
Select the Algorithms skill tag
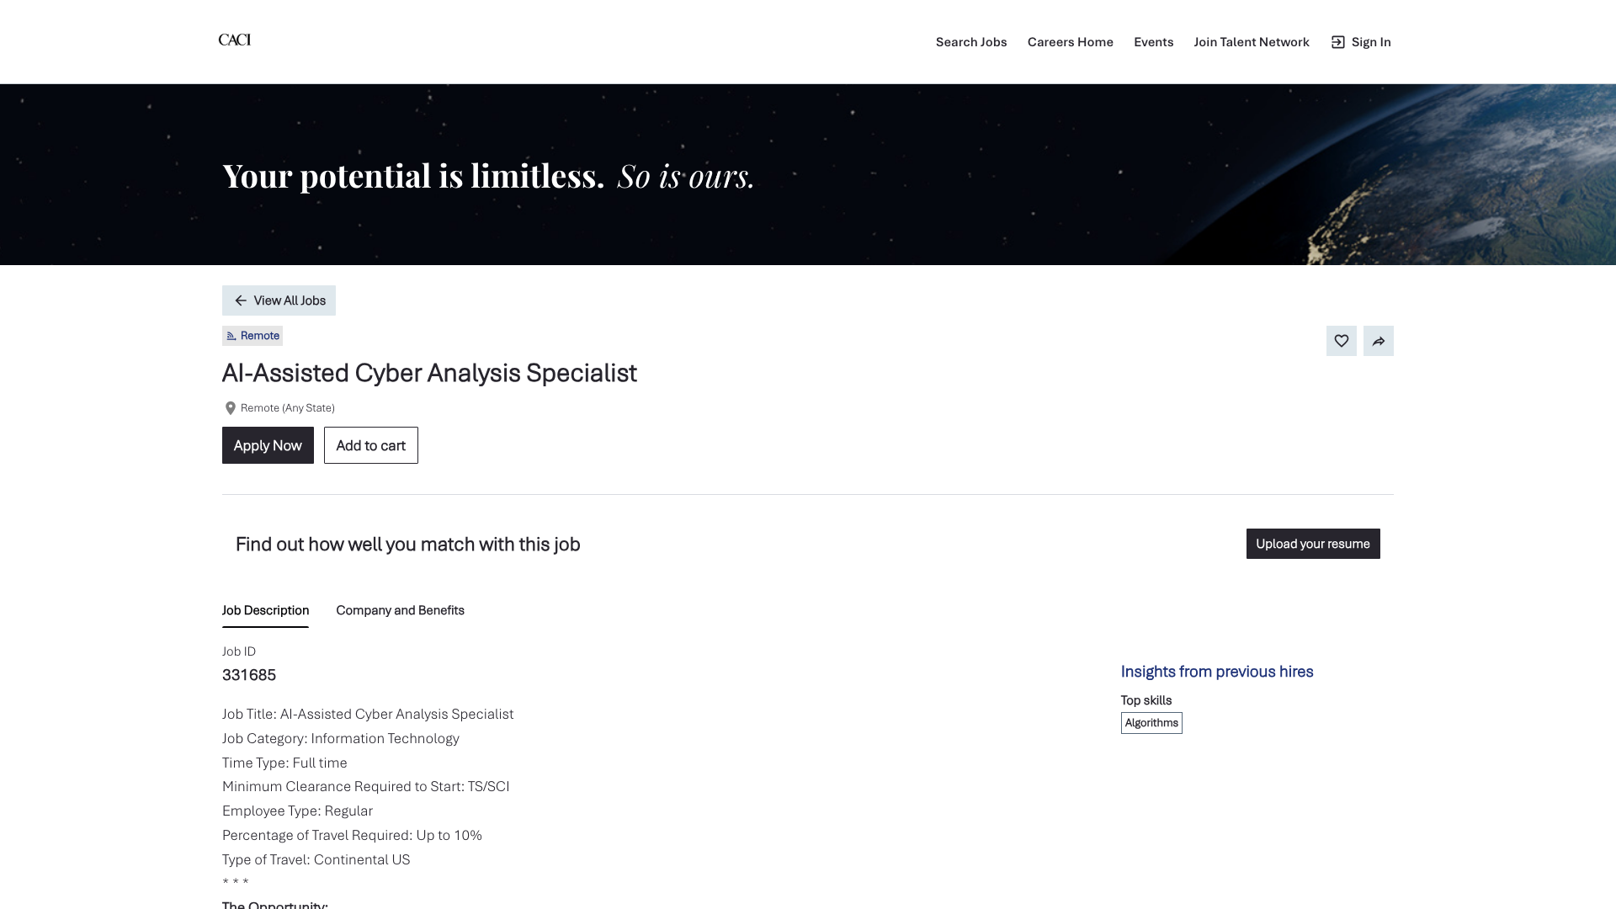point(1151,723)
